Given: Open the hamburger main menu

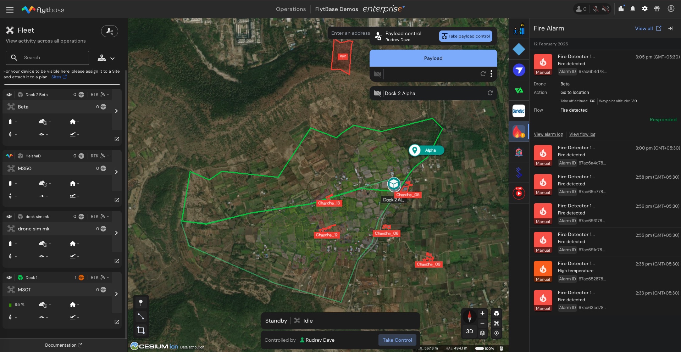Looking at the screenshot, I should point(10,10).
